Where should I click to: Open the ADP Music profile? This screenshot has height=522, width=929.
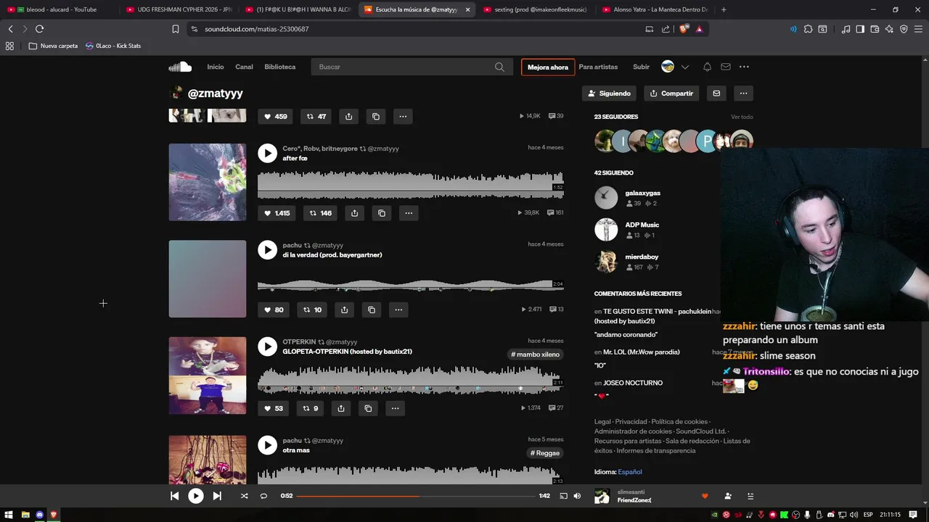pos(642,225)
